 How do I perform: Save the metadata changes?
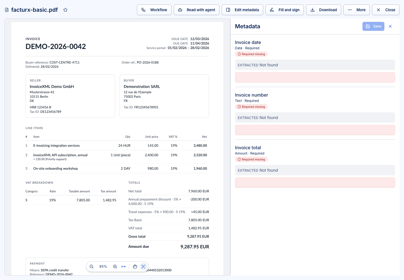(373, 26)
